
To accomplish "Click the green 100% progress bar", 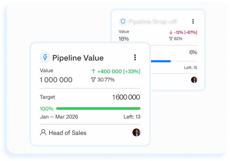I will click(x=98, y=109).
